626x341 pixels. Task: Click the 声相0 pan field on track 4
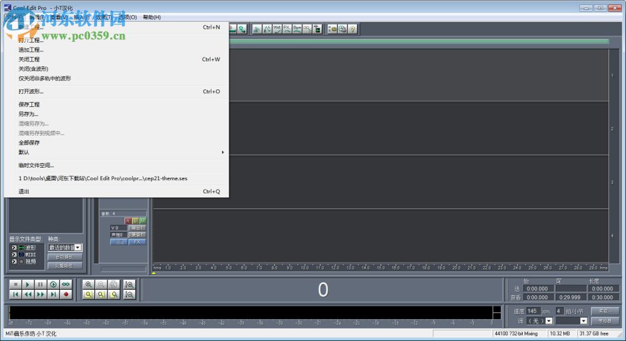pyautogui.click(x=118, y=235)
